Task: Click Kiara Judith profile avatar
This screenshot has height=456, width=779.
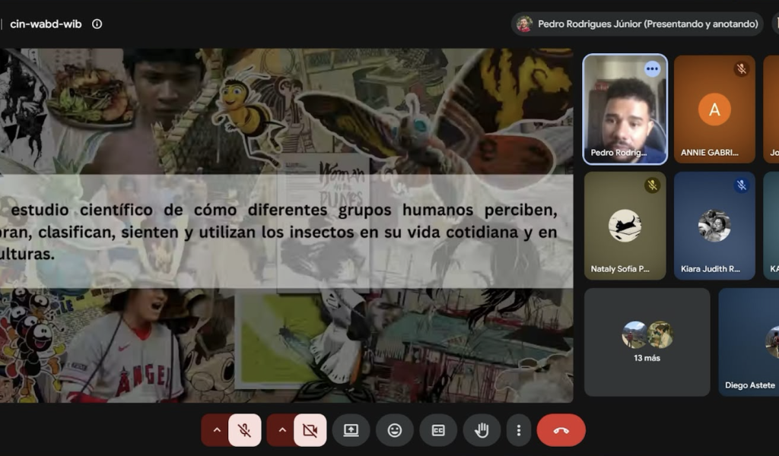Action: tap(714, 225)
